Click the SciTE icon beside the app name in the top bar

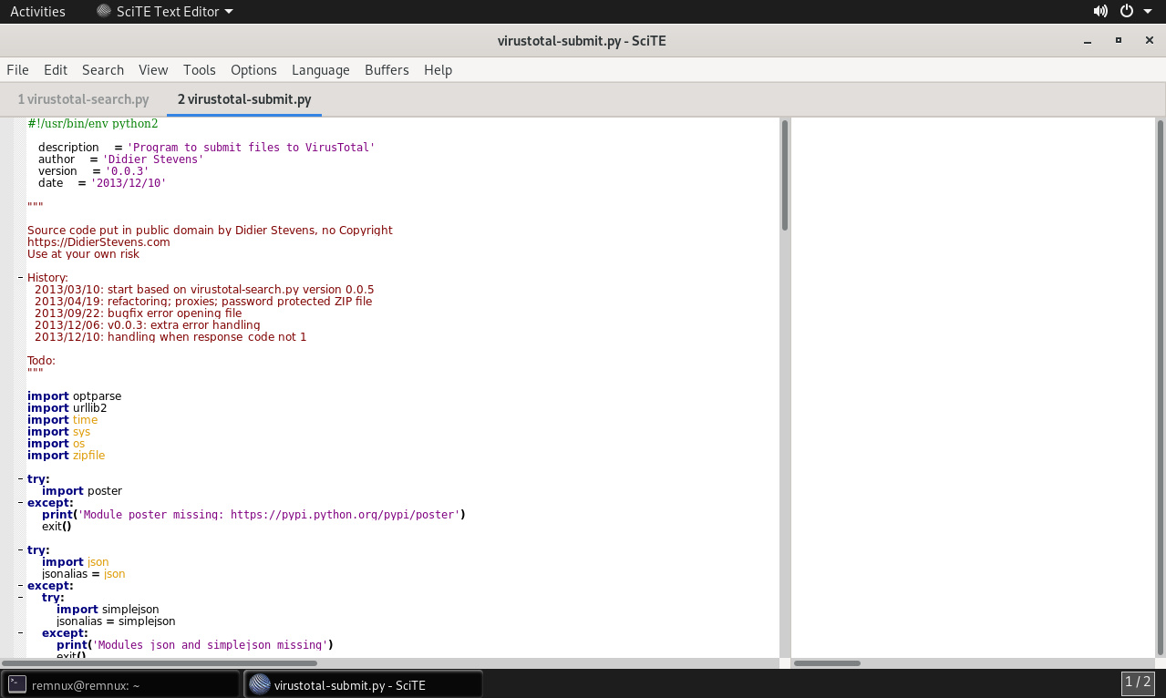coord(105,12)
